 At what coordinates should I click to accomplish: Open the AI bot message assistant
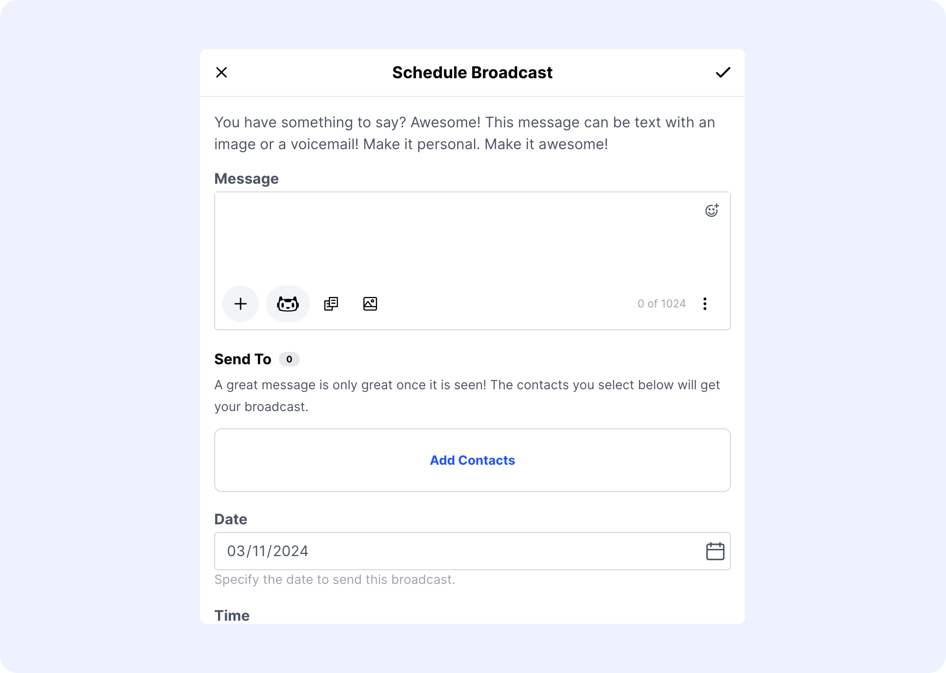tap(287, 303)
